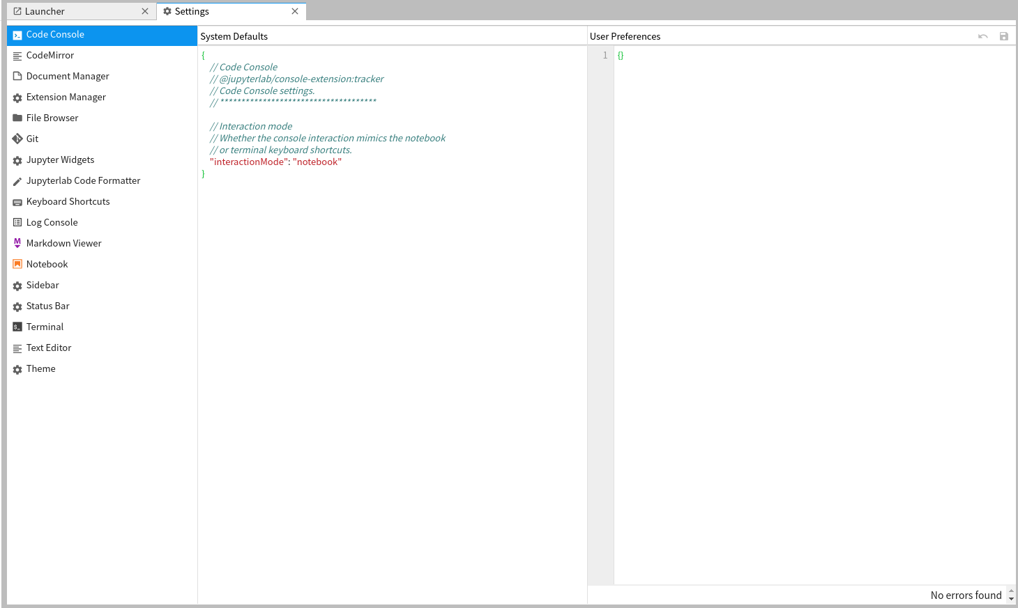Click the error panel scroll up arrow
The width and height of the screenshot is (1018, 608).
[1011, 591]
